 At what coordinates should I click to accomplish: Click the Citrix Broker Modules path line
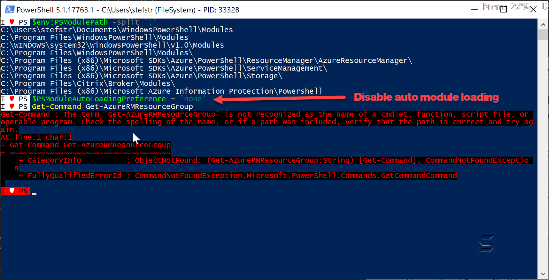point(86,83)
